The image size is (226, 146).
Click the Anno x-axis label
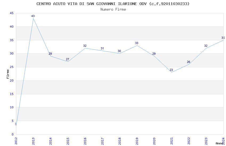[x=219, y=143]
